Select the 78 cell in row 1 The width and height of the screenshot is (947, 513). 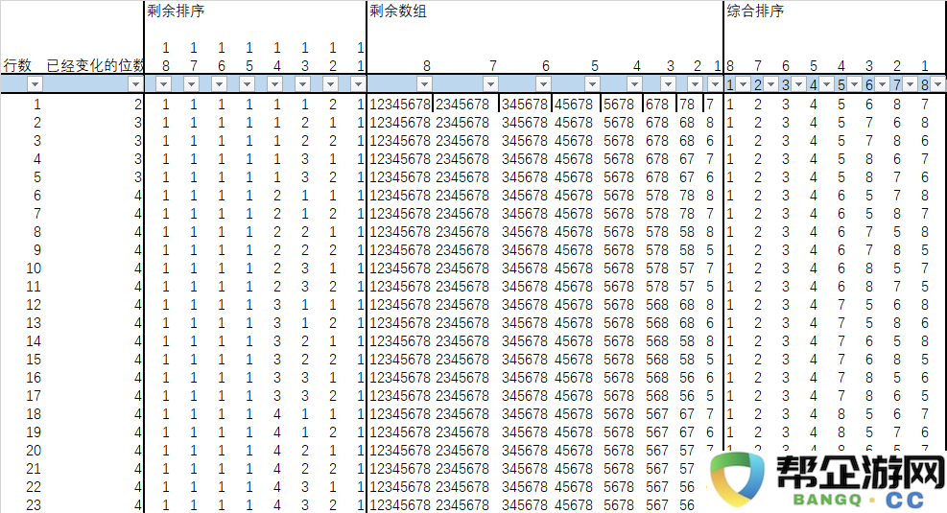coord(687,105)
